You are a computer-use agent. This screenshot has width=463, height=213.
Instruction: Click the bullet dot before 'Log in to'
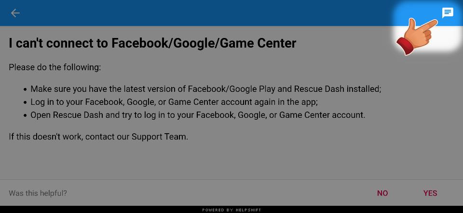(x=26, y=102)
